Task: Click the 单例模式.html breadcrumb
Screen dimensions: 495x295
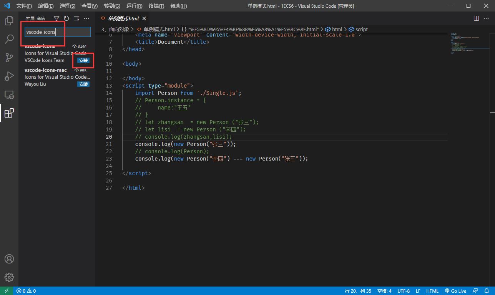Action: point(156,29)
